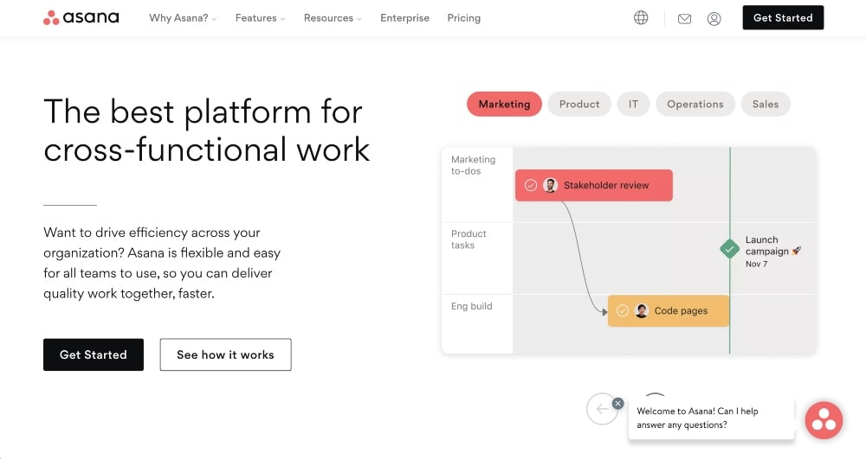Image resolution: width=866 pixels, height=459 pixels.
Task: Open the Asana chat bubble
Action: pos(824,420)
